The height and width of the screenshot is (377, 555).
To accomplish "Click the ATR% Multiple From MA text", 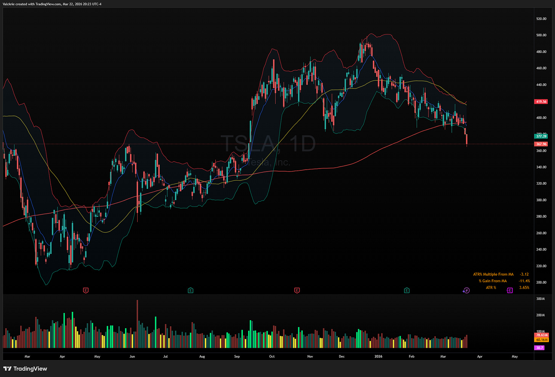I will tap(493, 274).
